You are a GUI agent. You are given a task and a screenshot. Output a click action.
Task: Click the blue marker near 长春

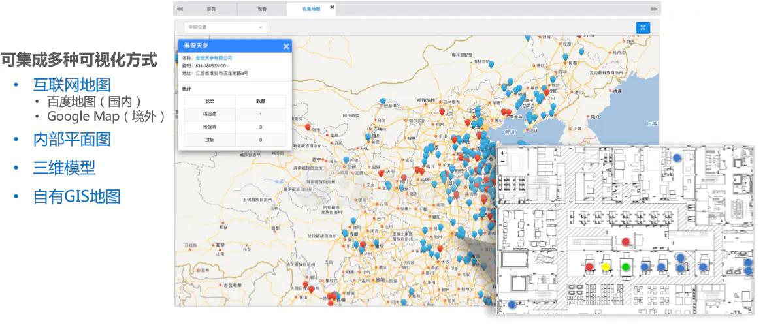566,57
